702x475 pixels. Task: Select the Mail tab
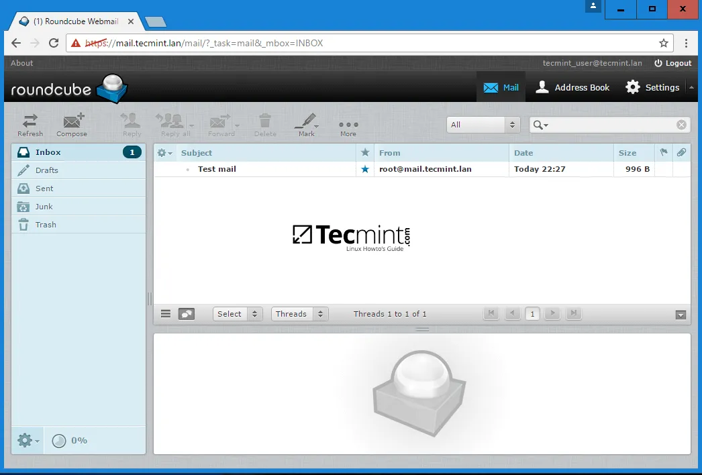(501, 88)
